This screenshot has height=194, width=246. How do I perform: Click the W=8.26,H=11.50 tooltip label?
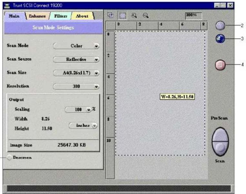[177, 97]
